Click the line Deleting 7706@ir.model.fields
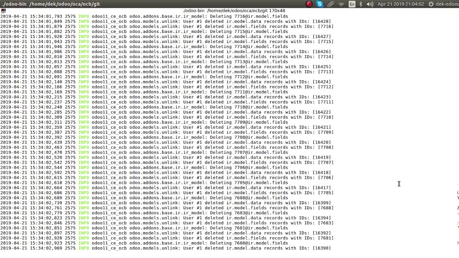 (x=249, y=167)
